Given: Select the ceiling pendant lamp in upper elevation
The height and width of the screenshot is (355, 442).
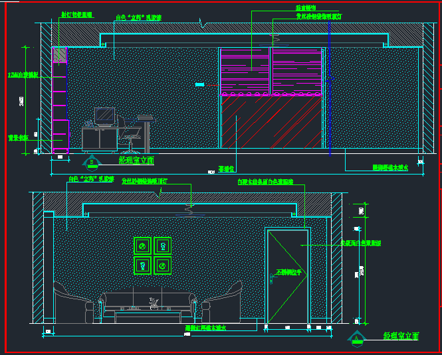Looking at the screenshot, I should coord(274,40).
